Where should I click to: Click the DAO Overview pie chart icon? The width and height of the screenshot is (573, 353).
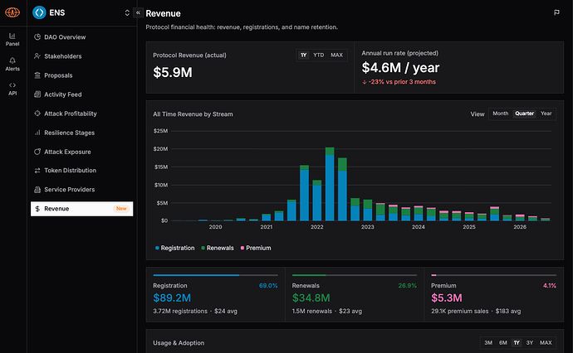37,36
